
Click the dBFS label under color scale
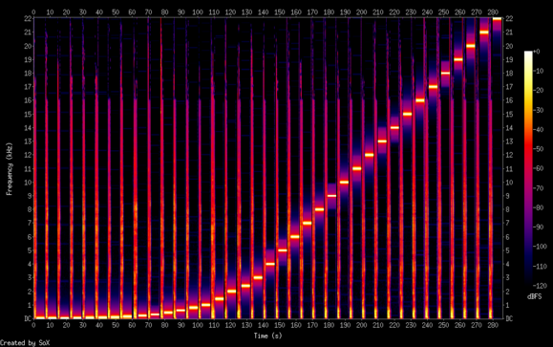[x=534, y=296]
